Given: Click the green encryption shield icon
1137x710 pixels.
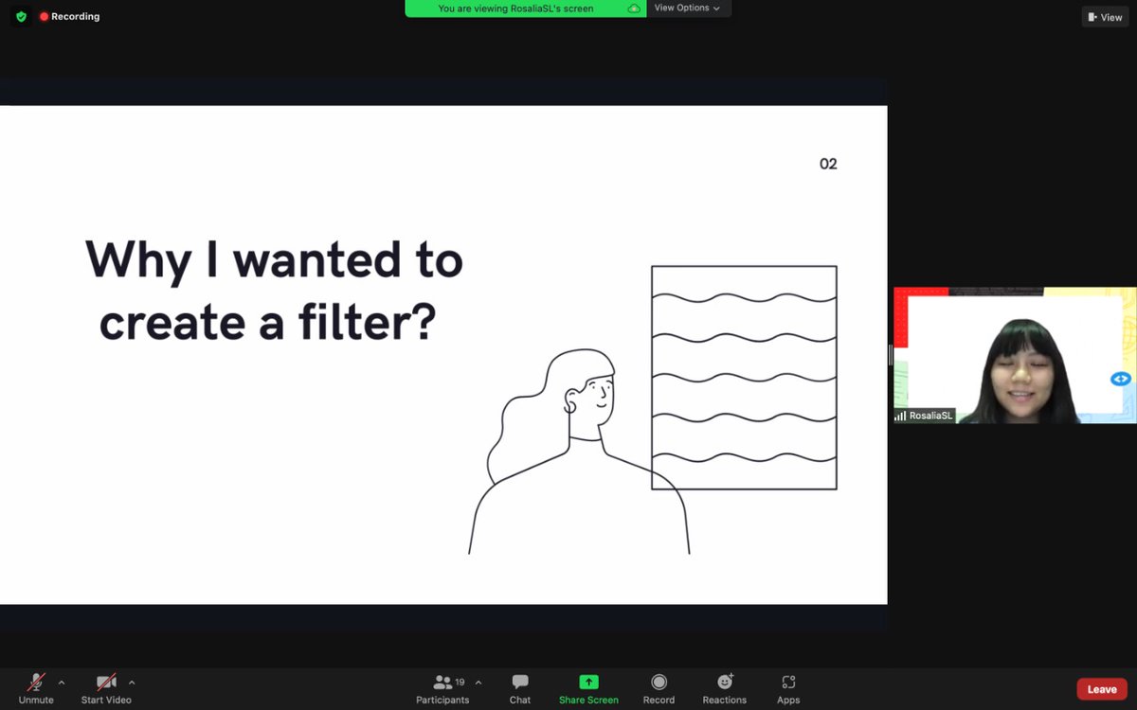Looking at the screenshot, I should 21,16.
